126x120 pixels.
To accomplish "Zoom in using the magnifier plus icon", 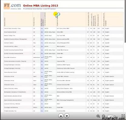I will (98, 116).
